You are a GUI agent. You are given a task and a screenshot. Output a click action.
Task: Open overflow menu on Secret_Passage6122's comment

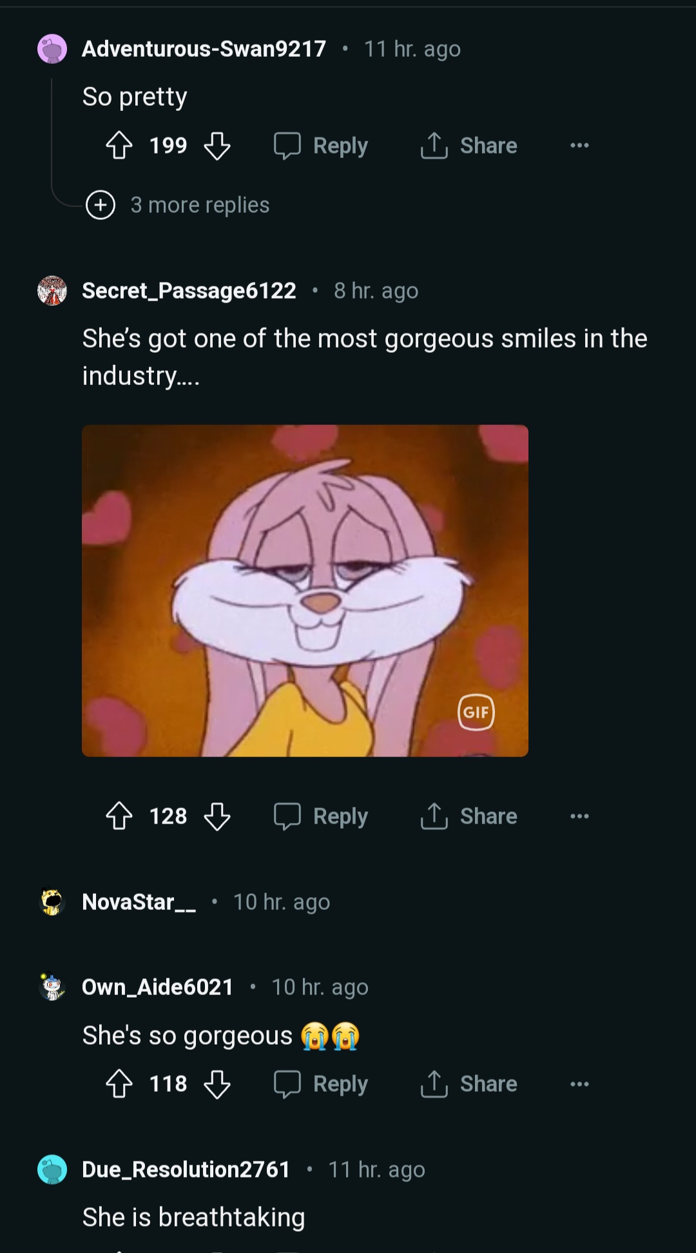[x=579, y=816]
